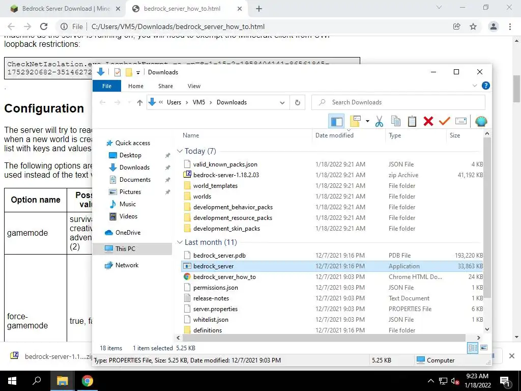Open the Home ribbon tab

135,86
